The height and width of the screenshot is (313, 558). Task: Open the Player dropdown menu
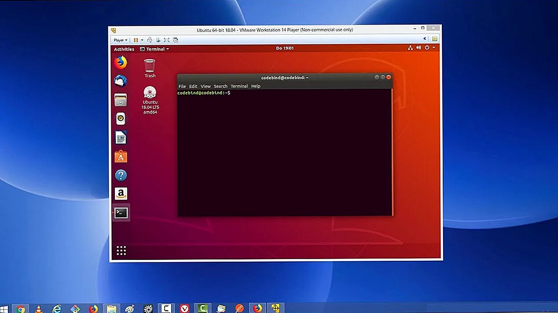tap(121, 40)
